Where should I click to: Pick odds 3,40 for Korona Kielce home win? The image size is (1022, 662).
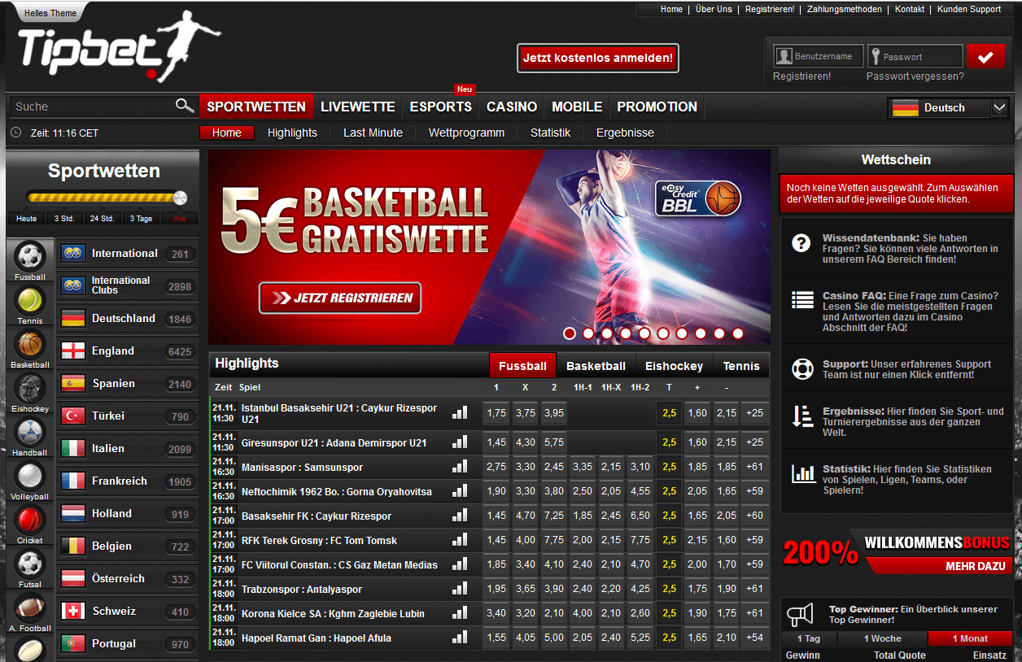pyautogui.click(x=496, y=613)
